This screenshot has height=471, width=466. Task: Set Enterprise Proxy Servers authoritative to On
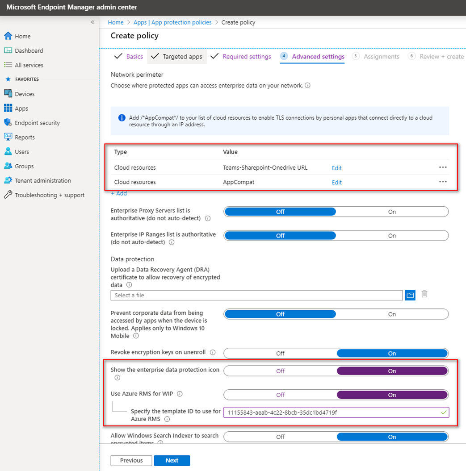click(x=392, y=212)
